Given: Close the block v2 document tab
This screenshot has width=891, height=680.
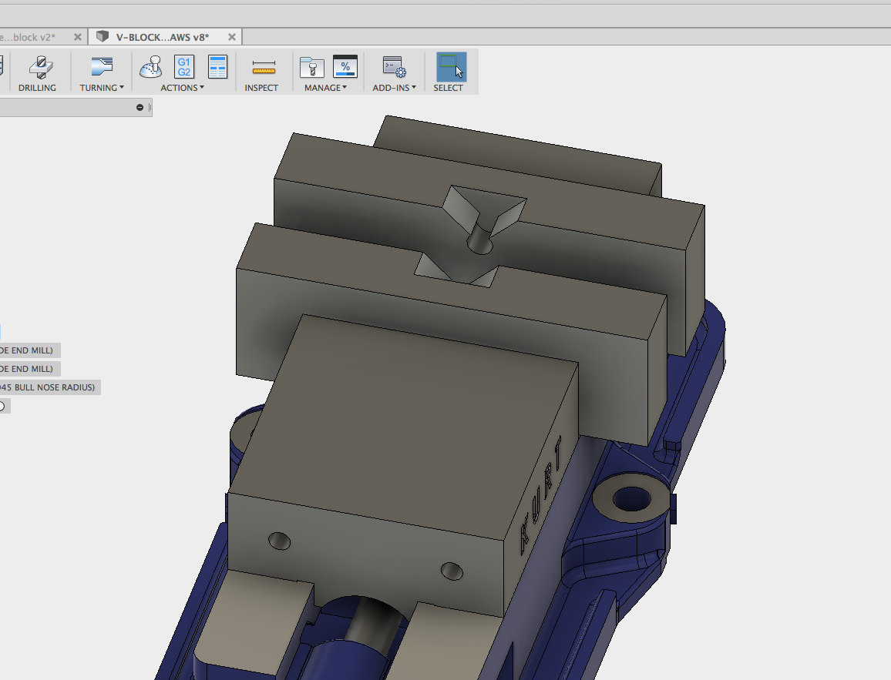Looking at the screenshot, I should [76, 36].
